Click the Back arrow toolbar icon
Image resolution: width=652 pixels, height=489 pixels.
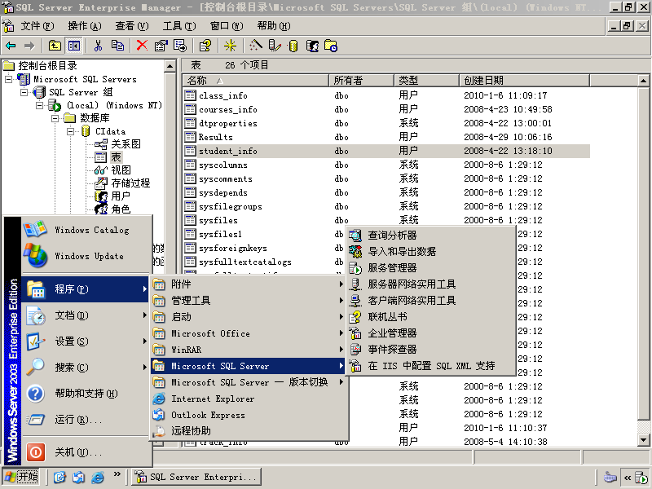click(x=11, y=46)
